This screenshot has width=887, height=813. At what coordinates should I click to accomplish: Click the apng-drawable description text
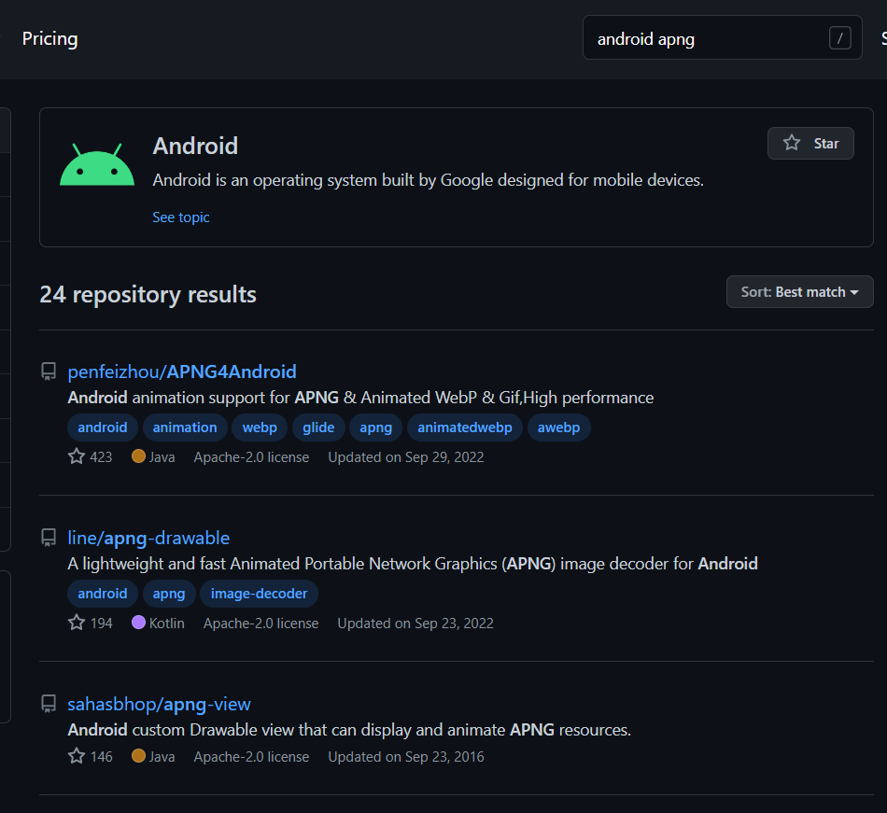(x=413, y=564)
